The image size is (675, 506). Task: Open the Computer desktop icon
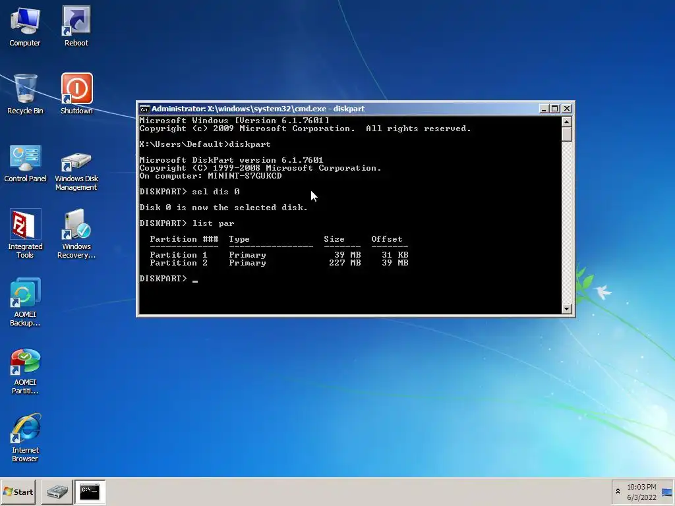click(x=25, y=26)
